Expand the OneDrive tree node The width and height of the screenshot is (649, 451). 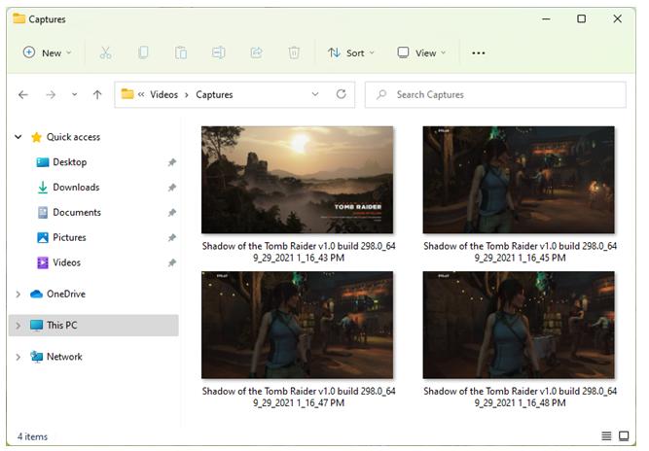click(18, 294)
